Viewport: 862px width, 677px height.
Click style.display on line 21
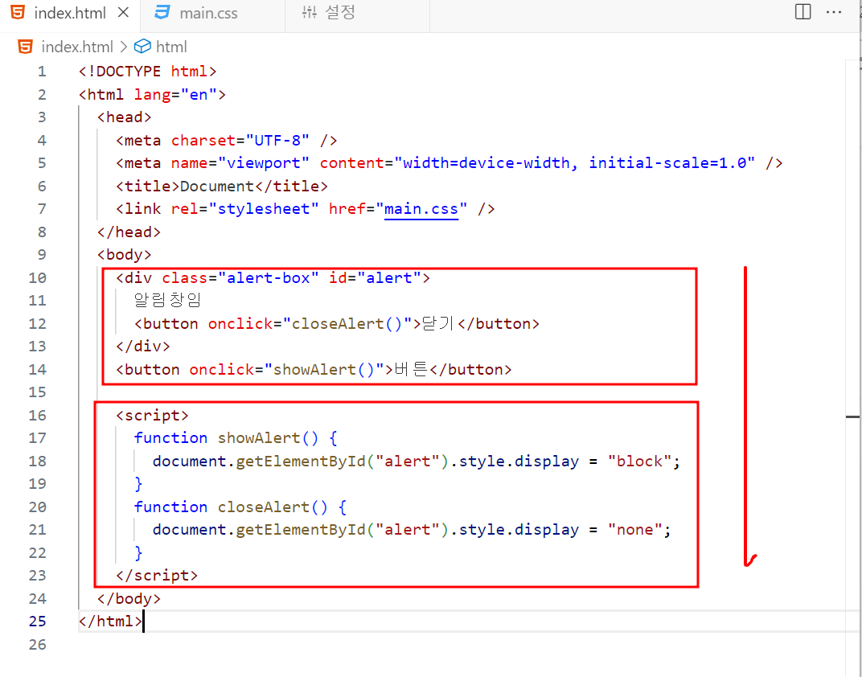(x=519, y=530)
